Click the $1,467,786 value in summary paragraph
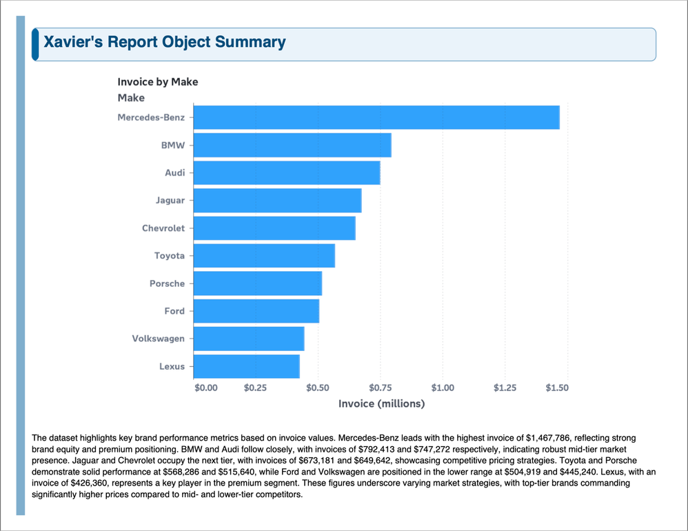688x531 pixels. coord(547,438)
